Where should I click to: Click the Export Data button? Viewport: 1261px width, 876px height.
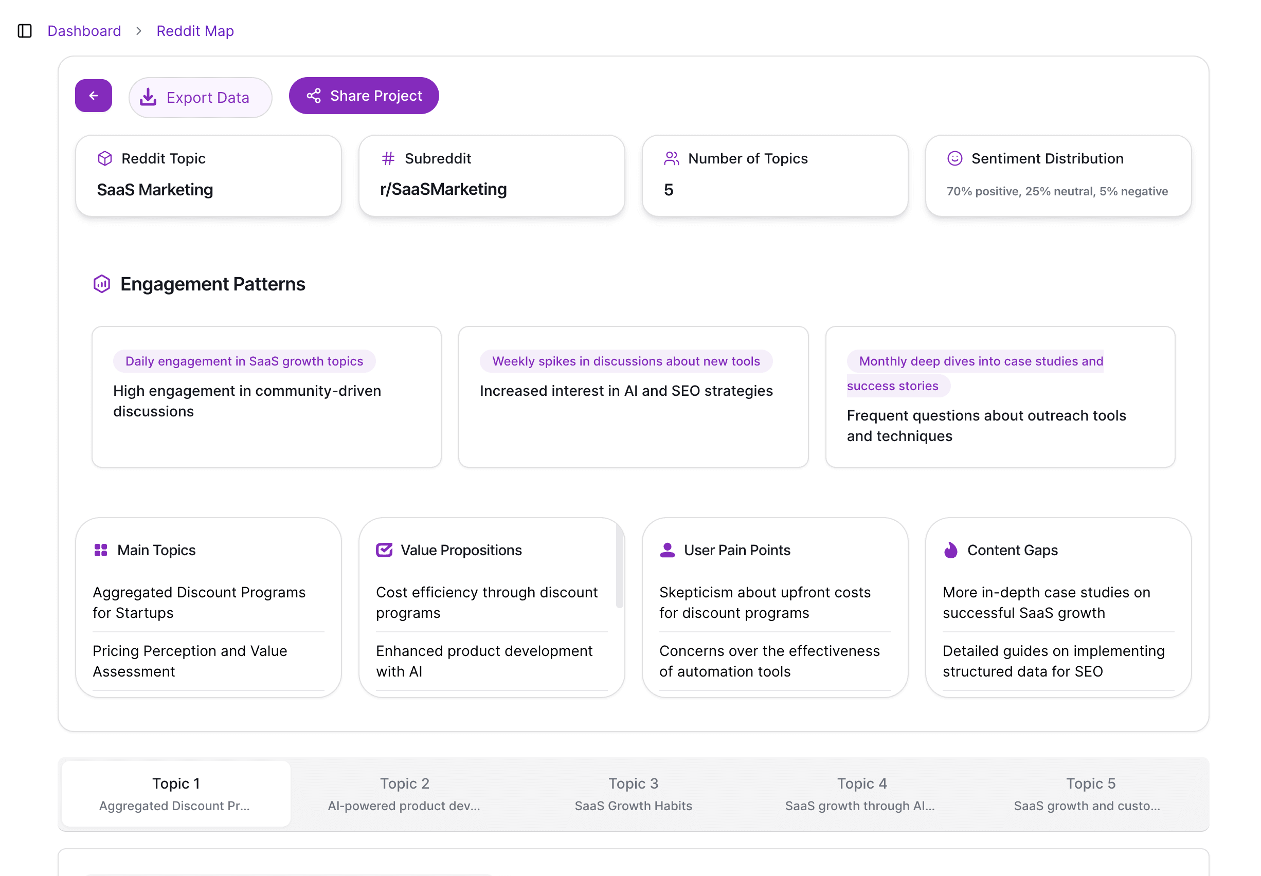tap(200, 98)
